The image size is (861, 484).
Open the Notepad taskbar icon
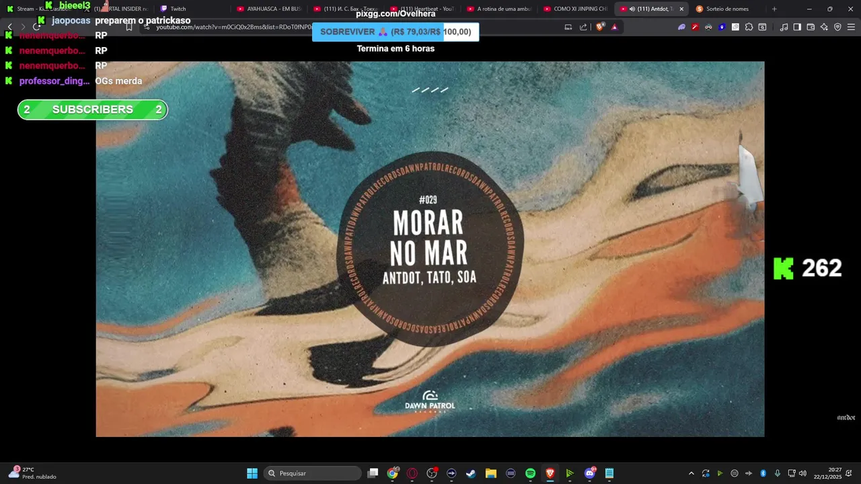pos(609,473)
